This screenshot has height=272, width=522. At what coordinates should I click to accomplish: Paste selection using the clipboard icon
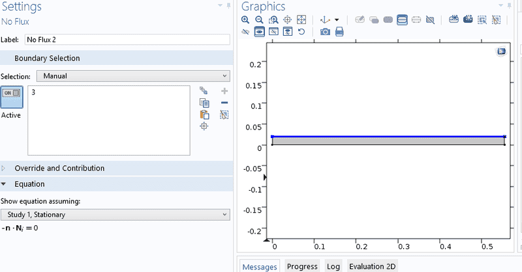[204, 115]
